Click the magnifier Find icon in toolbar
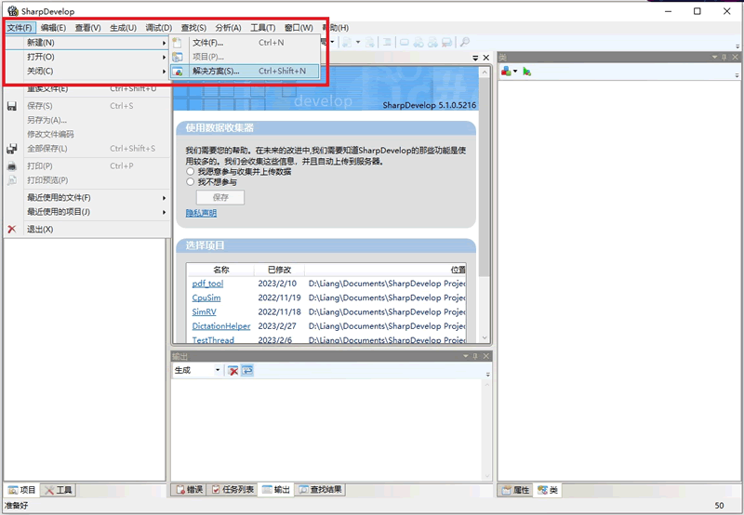Image resolution: width=744 pixels, height=515 pixels. point(464,42)
